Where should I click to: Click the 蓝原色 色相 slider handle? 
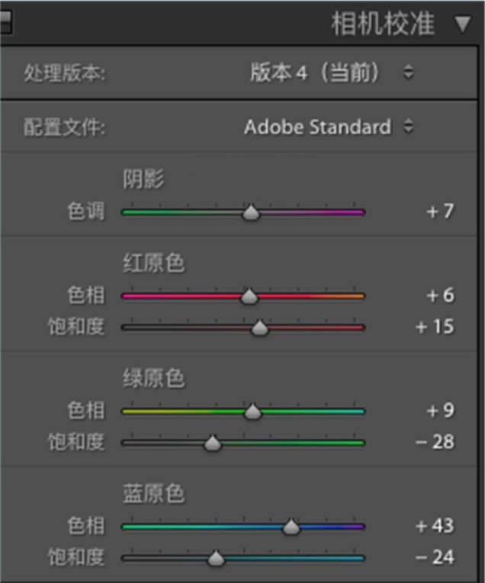coord(291,527)
